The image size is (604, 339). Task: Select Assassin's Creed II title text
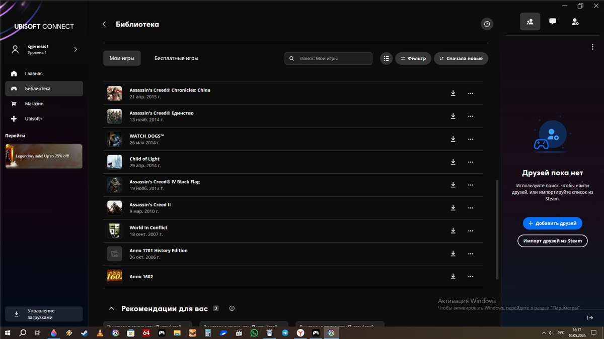point(150,204)
